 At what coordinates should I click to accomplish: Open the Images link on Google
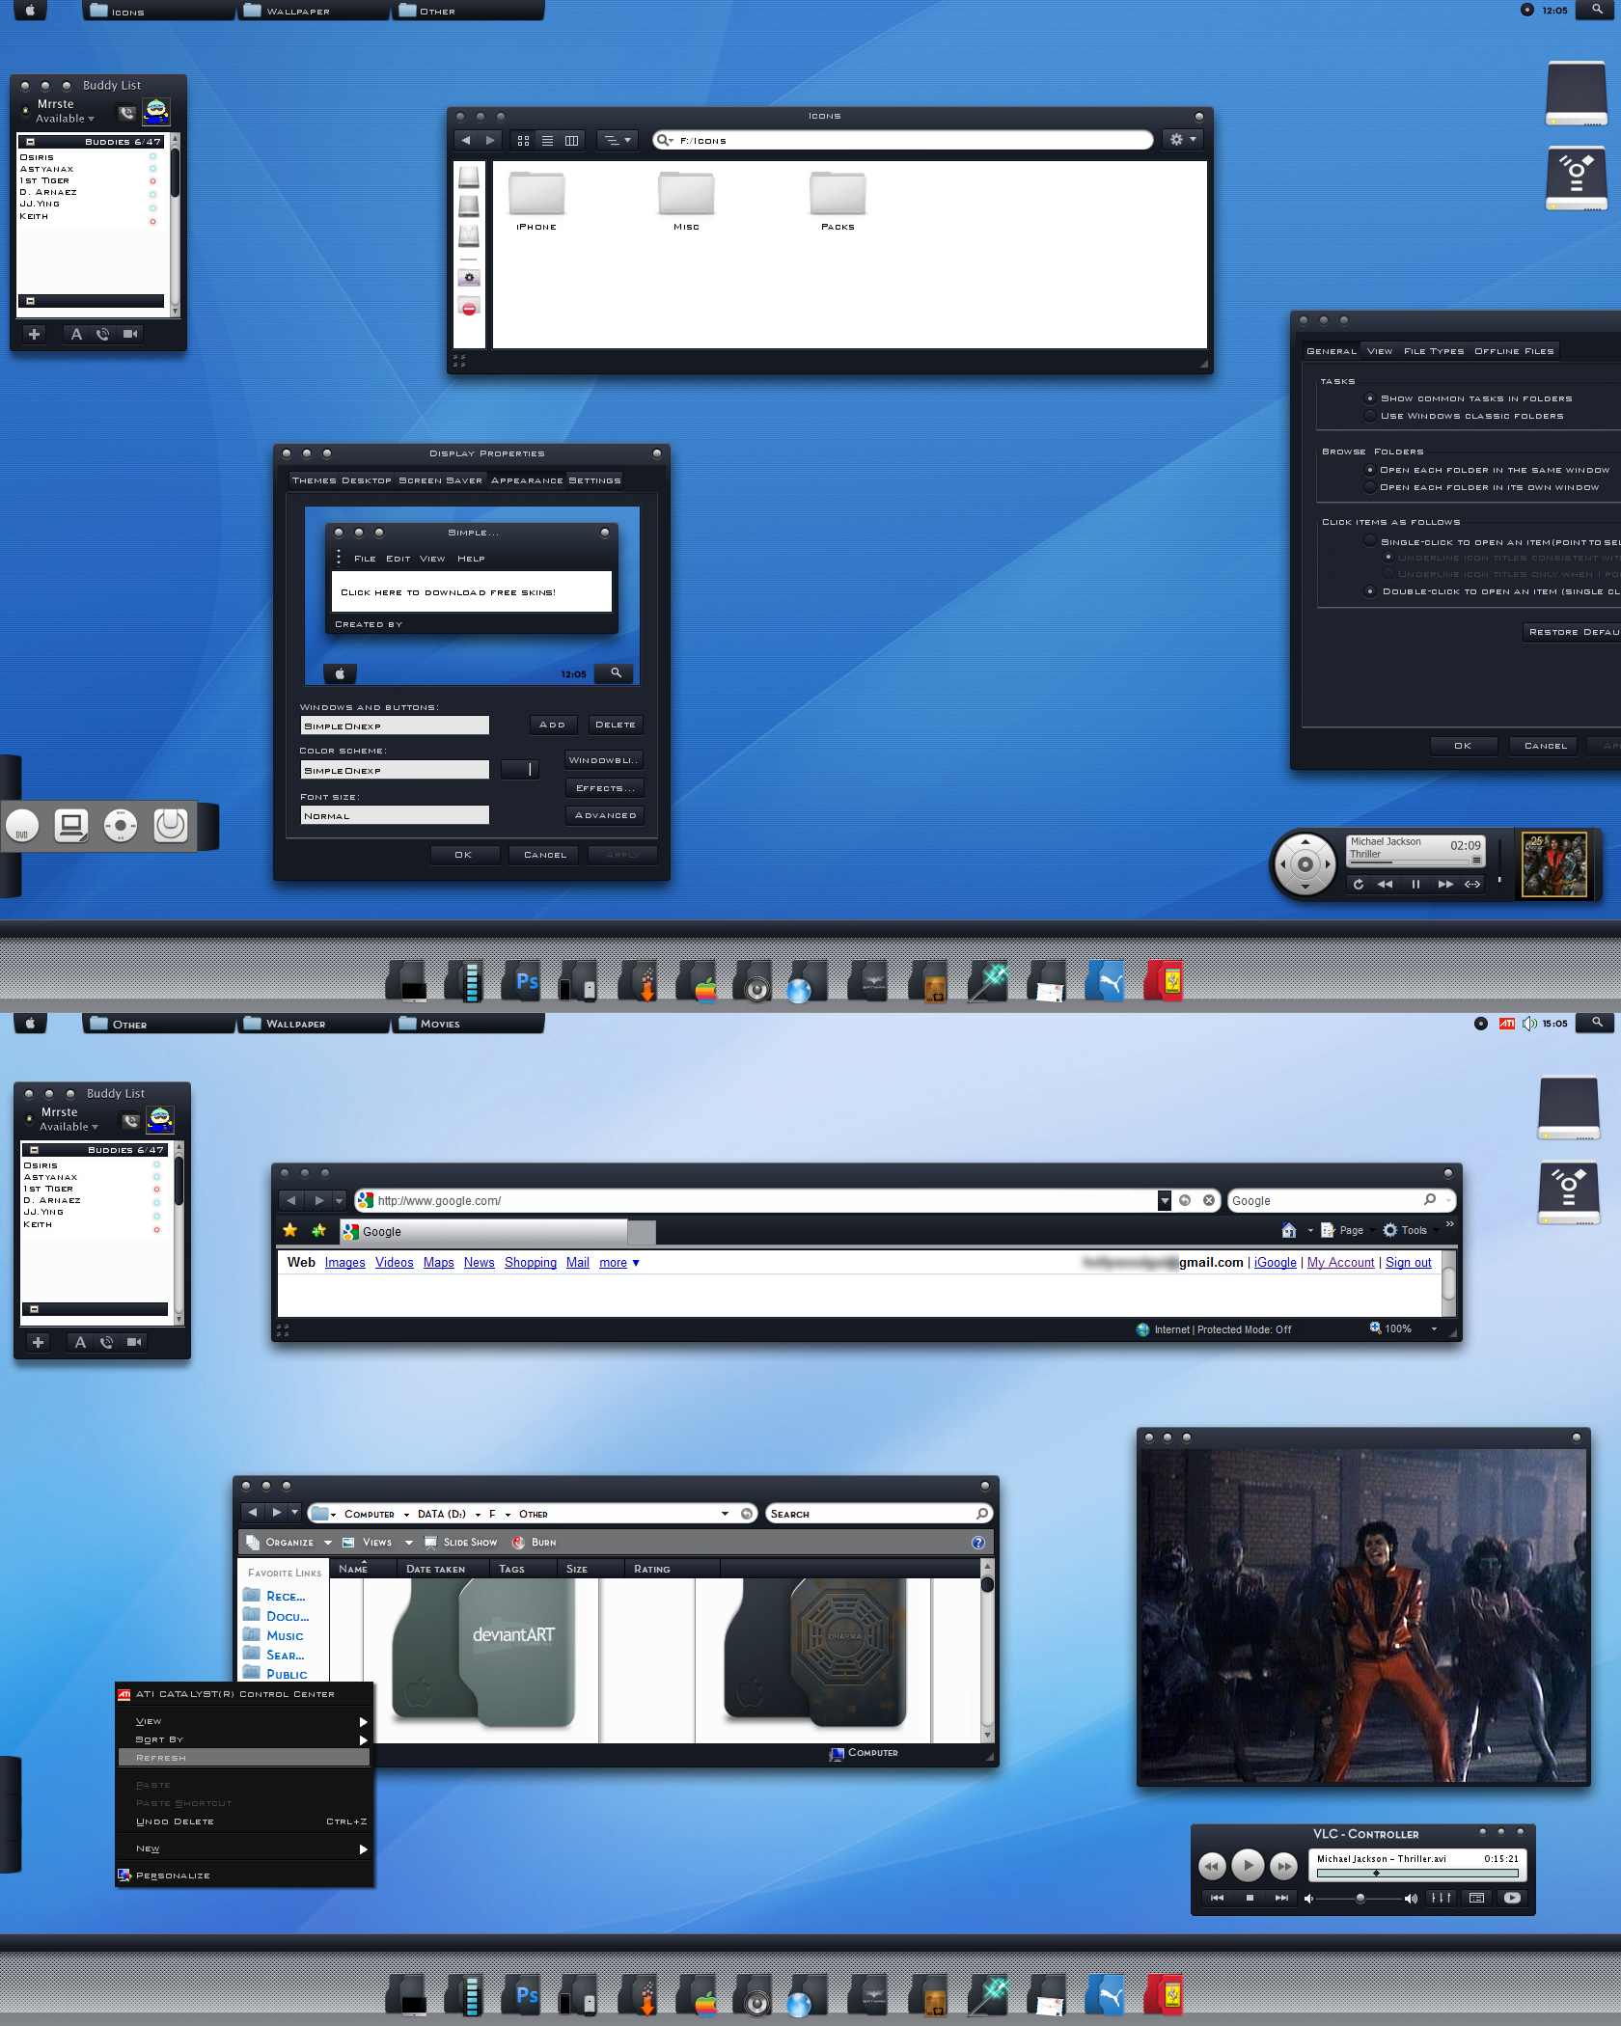point(344,1263)
